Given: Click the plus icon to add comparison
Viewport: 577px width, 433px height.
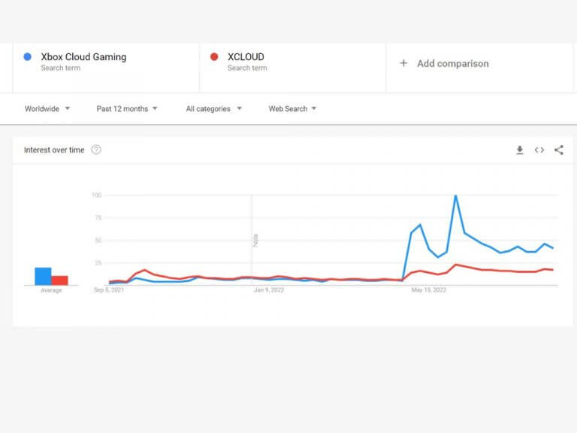Looking at the screenshot, I should [403, 63].
